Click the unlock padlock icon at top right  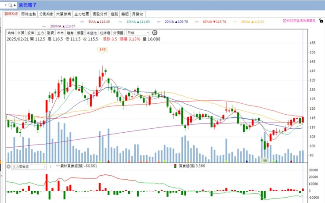(321, 21)
